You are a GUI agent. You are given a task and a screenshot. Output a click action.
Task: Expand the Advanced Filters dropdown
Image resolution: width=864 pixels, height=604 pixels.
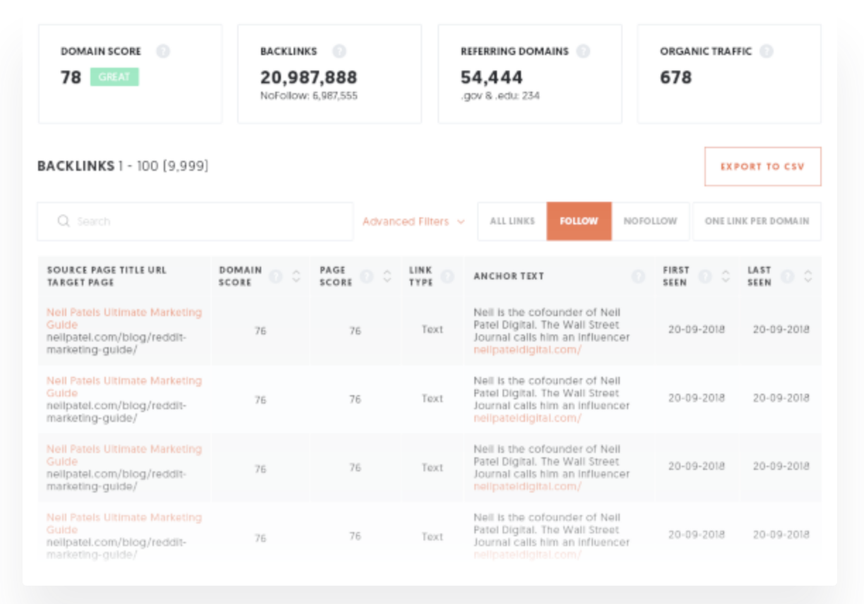point(414,222)
